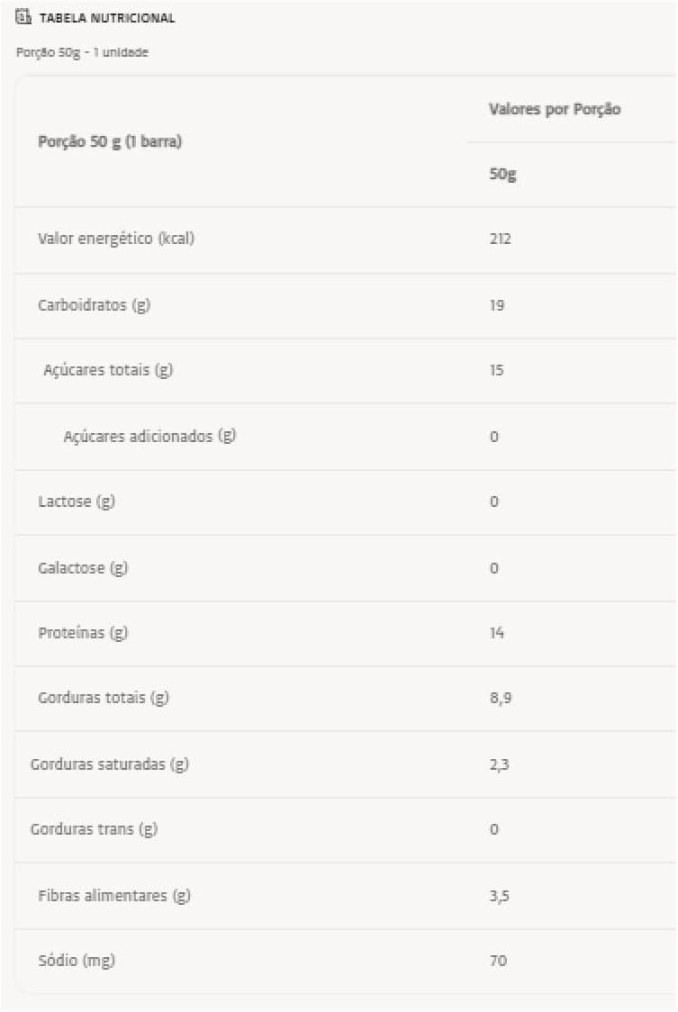Click the 50g column subheader

[502, 175]
